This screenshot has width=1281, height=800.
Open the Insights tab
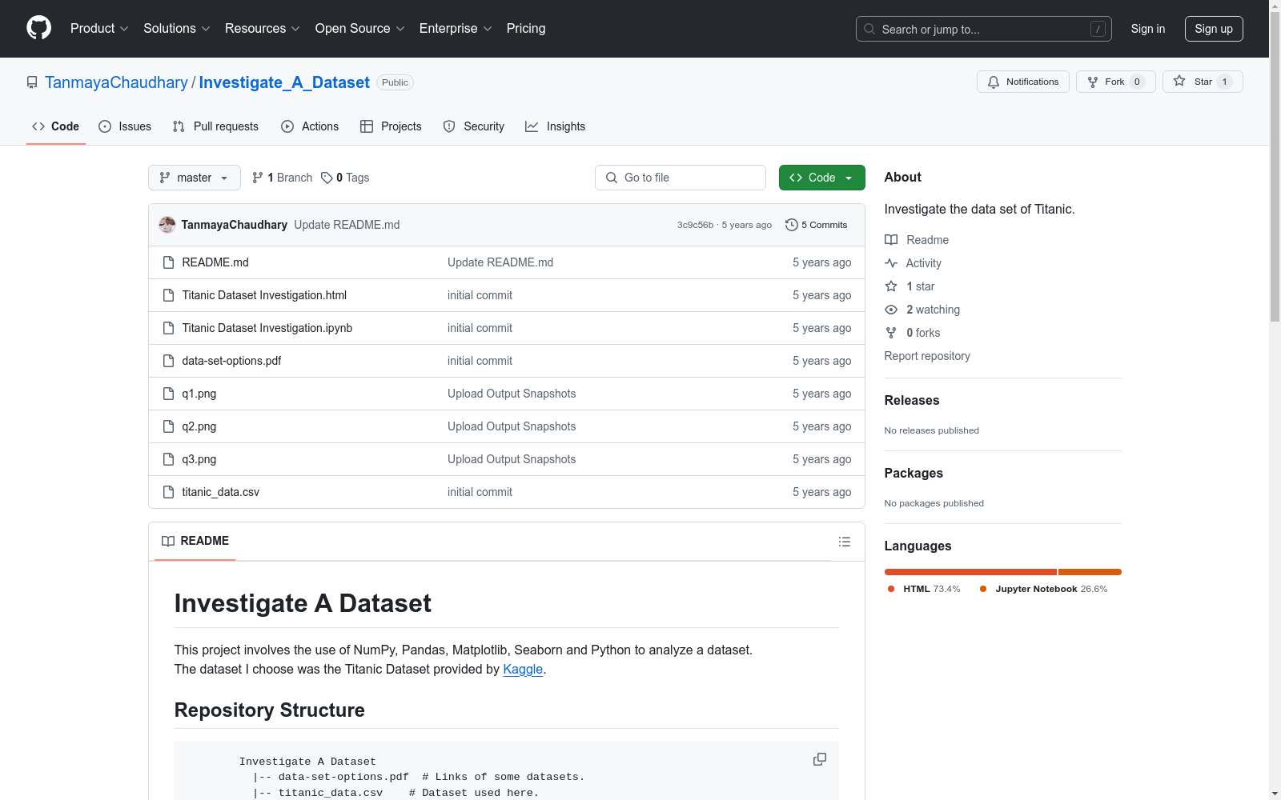pos(555,126)
